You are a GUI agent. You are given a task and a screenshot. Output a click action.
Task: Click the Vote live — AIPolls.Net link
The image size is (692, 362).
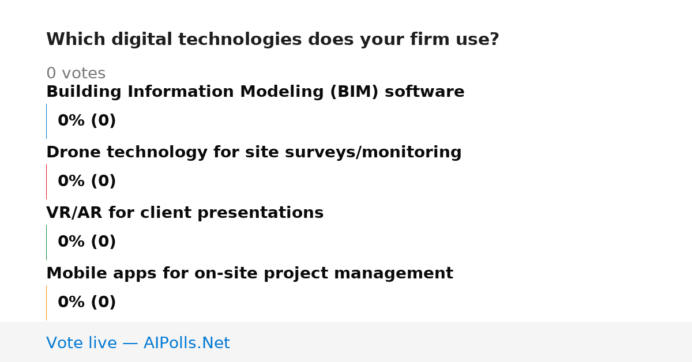138,343
